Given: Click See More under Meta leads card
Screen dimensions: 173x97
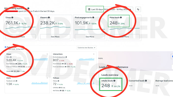Looking at the screenshot, I should tap(124, 37).
